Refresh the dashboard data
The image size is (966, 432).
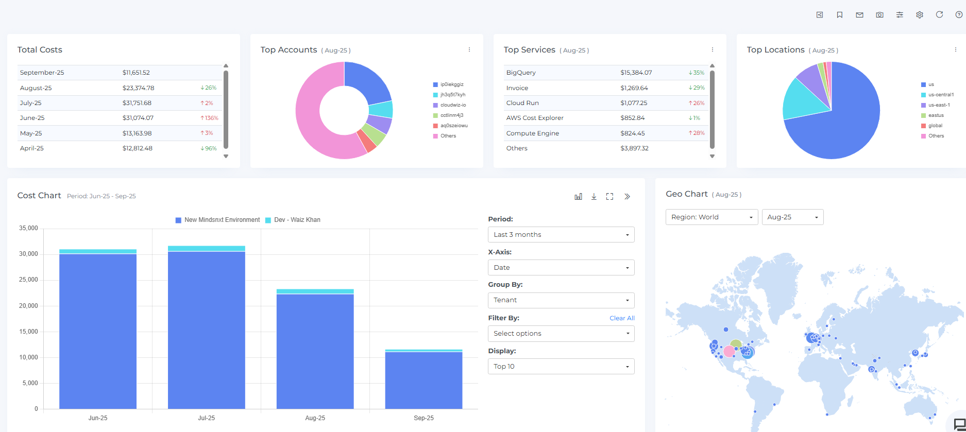[x=939, y=14]
